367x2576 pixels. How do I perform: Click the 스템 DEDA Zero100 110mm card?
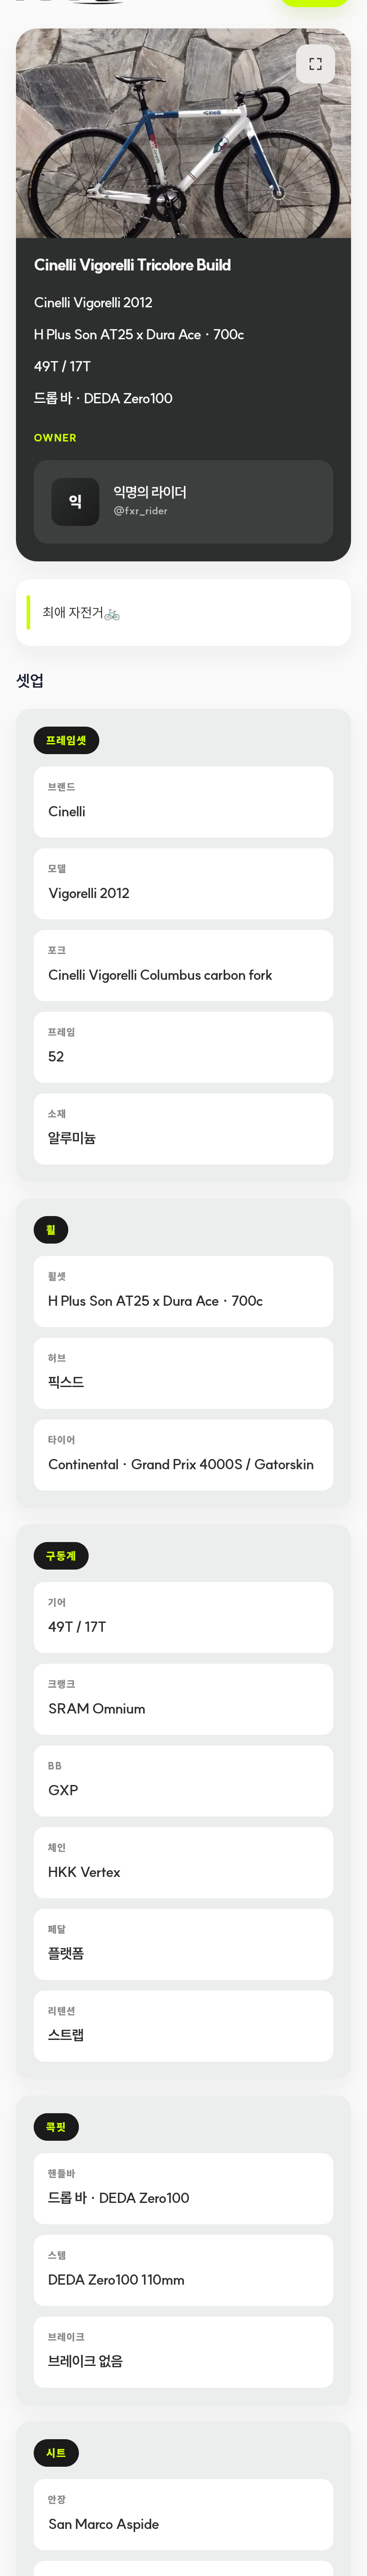183,2269
